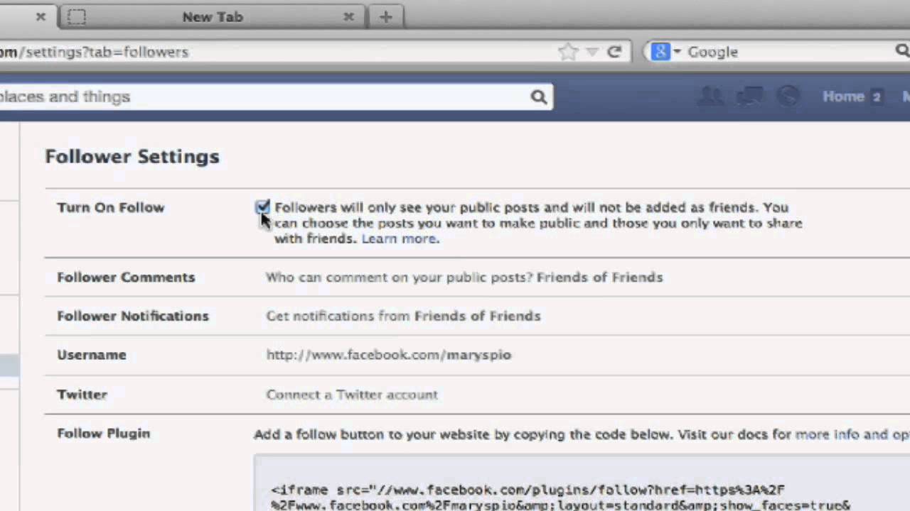Image resolution: width=910 pixels, height=511 pixels.
Task: Select the iframe follow plugin code box
Action: tap(582, 483)
